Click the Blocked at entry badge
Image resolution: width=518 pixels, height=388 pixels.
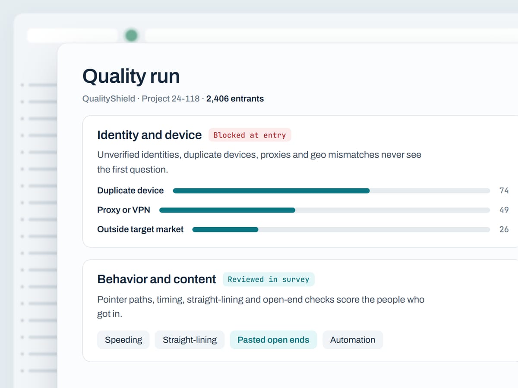coord(250,135)
